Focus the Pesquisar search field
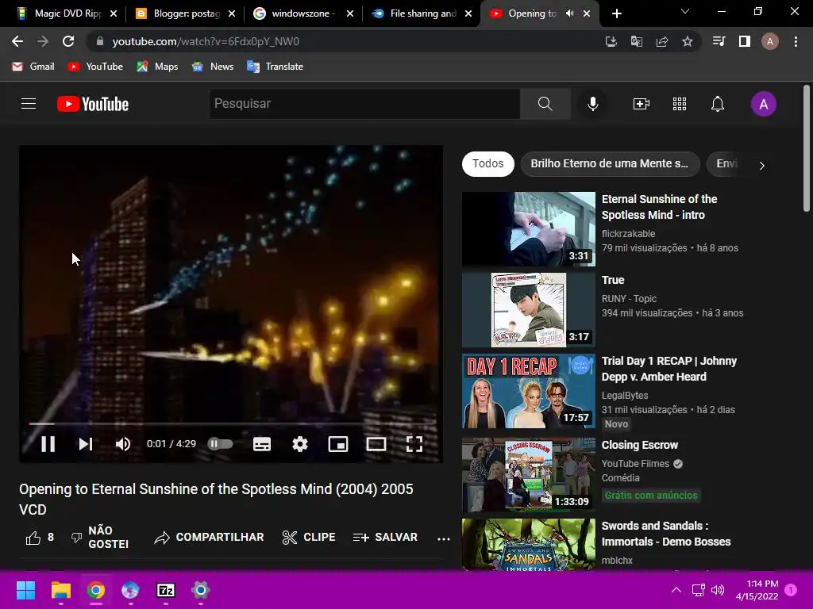 click(364, 104)
